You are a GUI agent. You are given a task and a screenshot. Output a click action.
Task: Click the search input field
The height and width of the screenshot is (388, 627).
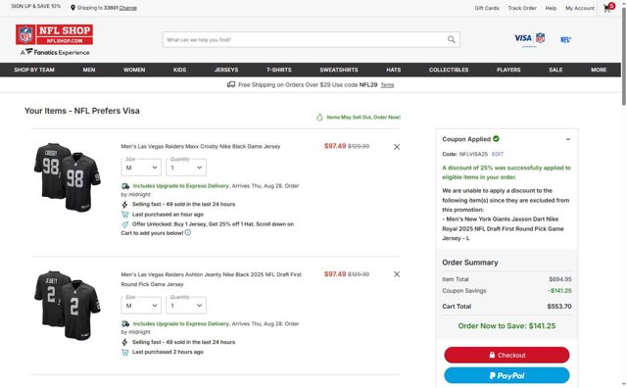312,39
